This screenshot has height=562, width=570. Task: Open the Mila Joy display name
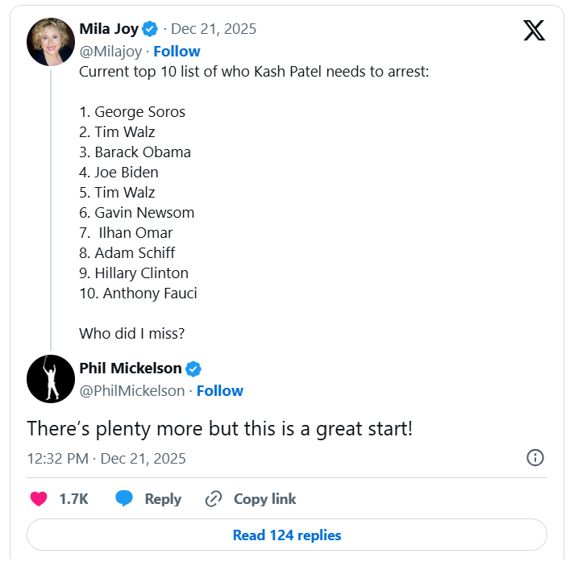tap(109, 29)
